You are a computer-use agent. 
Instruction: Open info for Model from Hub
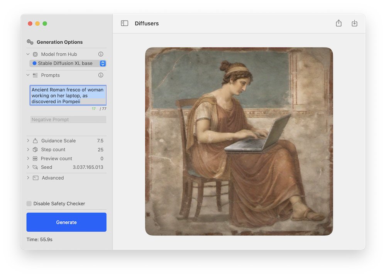click(101, 54)
